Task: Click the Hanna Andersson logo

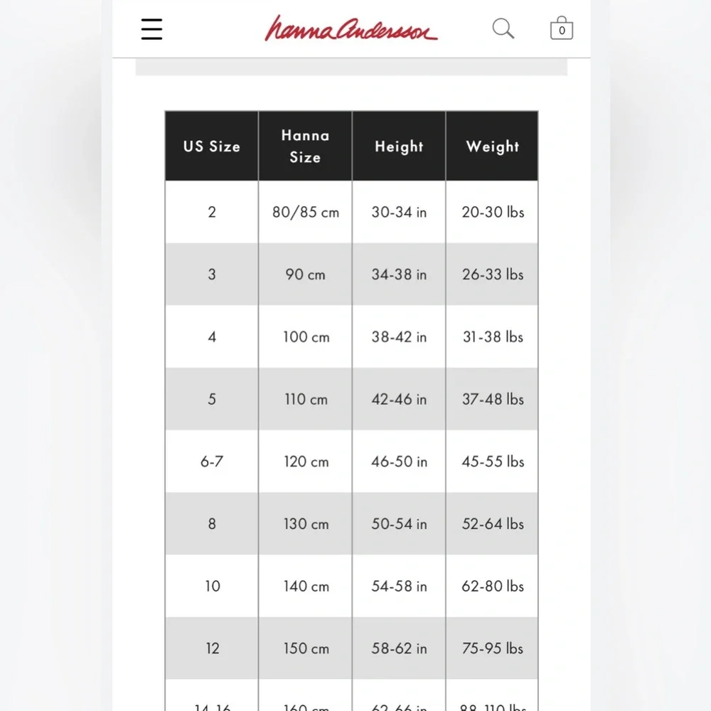Action: point(351,28)
